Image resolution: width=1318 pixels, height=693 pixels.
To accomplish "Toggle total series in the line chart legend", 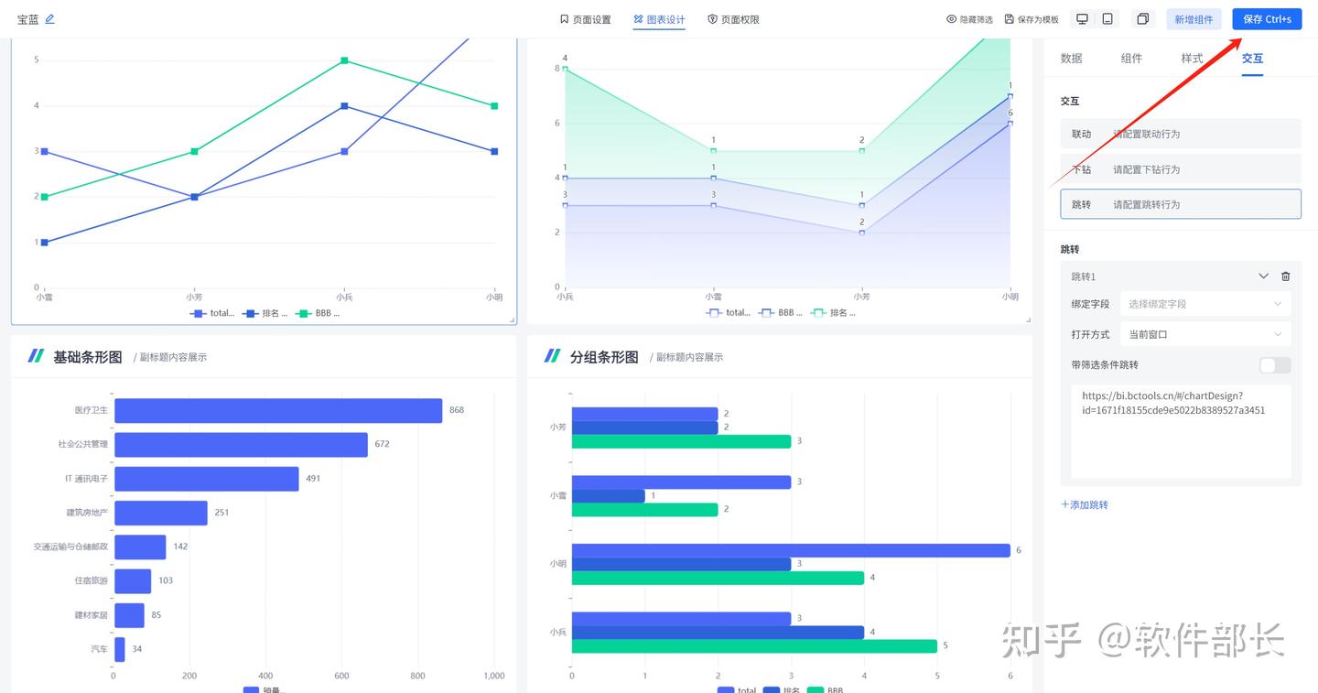I will [x=213, y=313].
